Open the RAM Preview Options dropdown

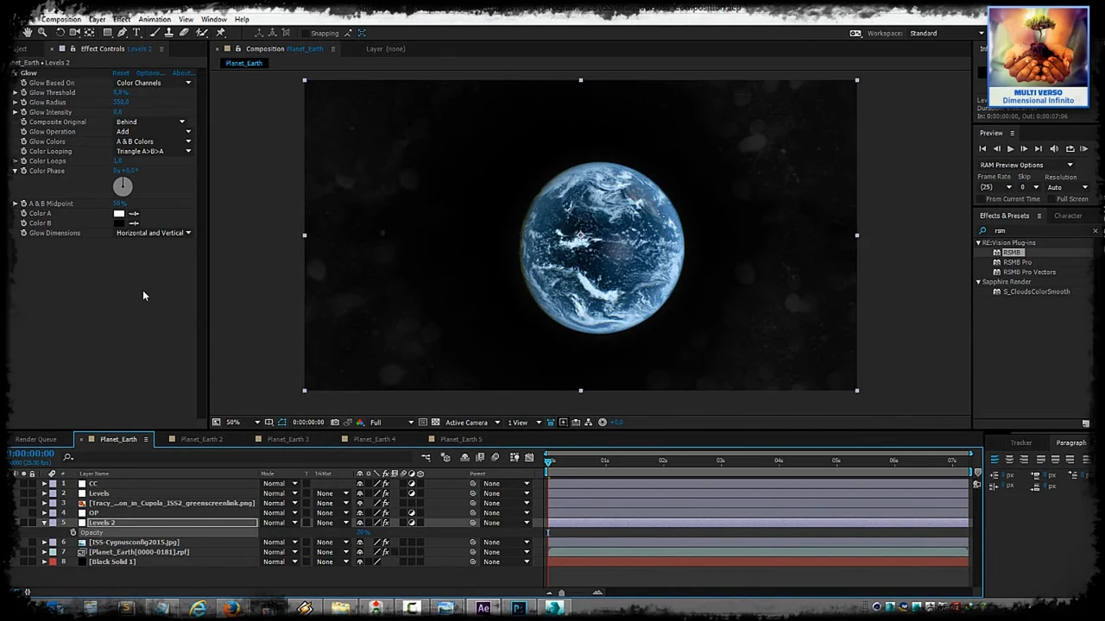point(1026,165)
